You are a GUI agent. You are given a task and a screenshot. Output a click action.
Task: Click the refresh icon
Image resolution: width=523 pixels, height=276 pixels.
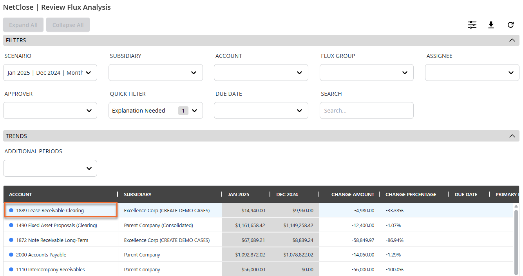pos(510,25)
